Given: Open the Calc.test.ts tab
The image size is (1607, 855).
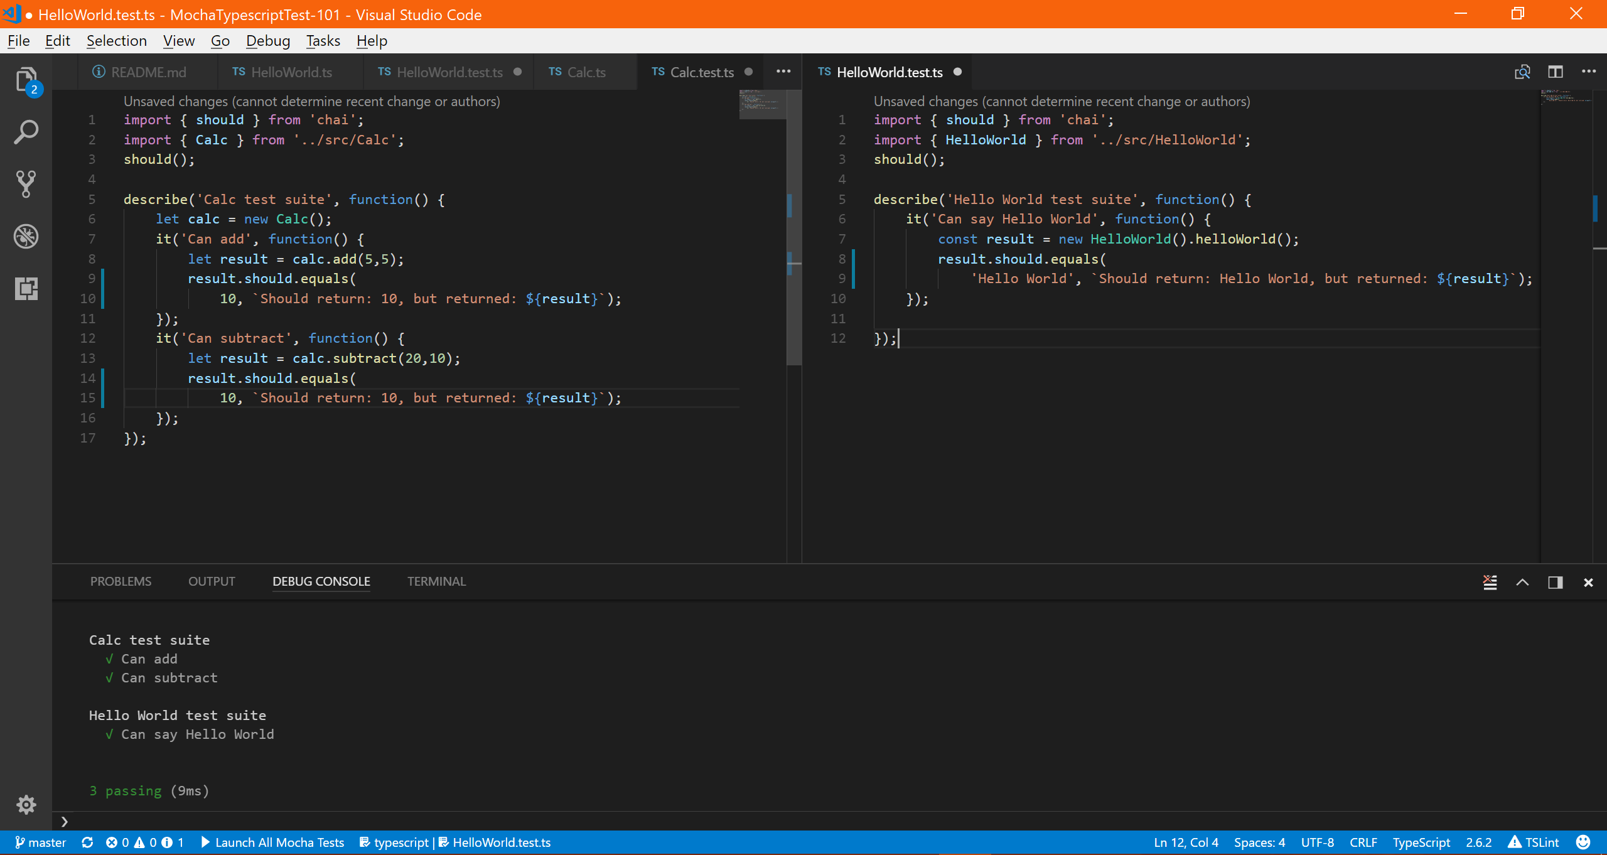Looking at the screenshot, I should coord(702,72).
